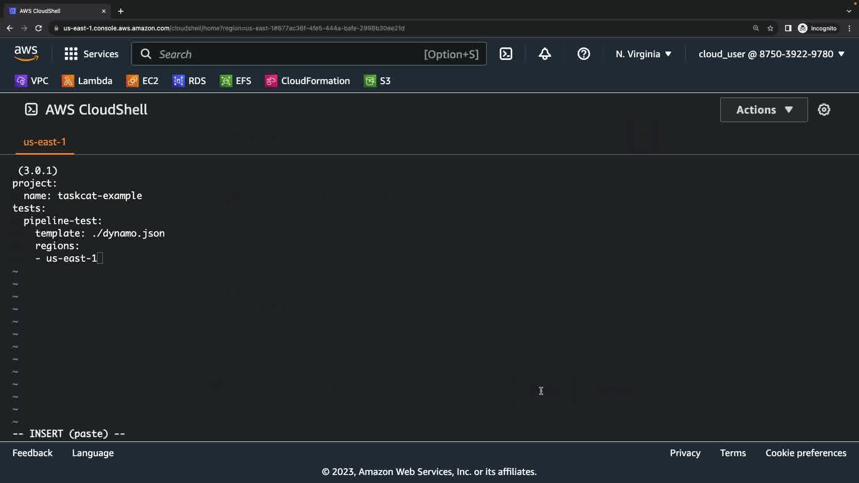Open the S3 bookmark
The width and height of the screenshot is (859, 483).
click(x=378, y=81)
